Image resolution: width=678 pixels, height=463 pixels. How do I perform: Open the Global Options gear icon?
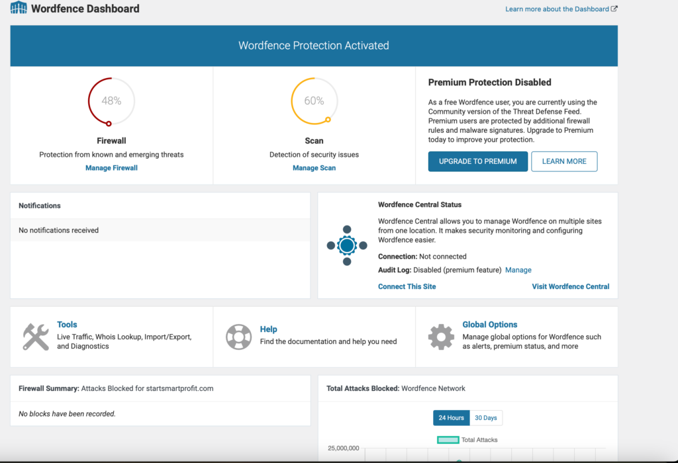click(442, 336)
